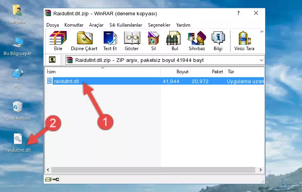Open the Göster (View) tool
302x192 pixels.
pyautogui.click(x=132, y=41)
